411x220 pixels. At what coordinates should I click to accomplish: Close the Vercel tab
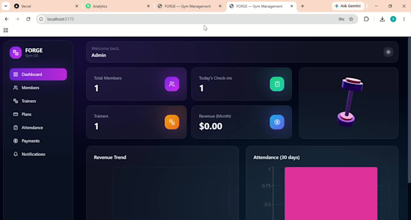click(77, 6)
